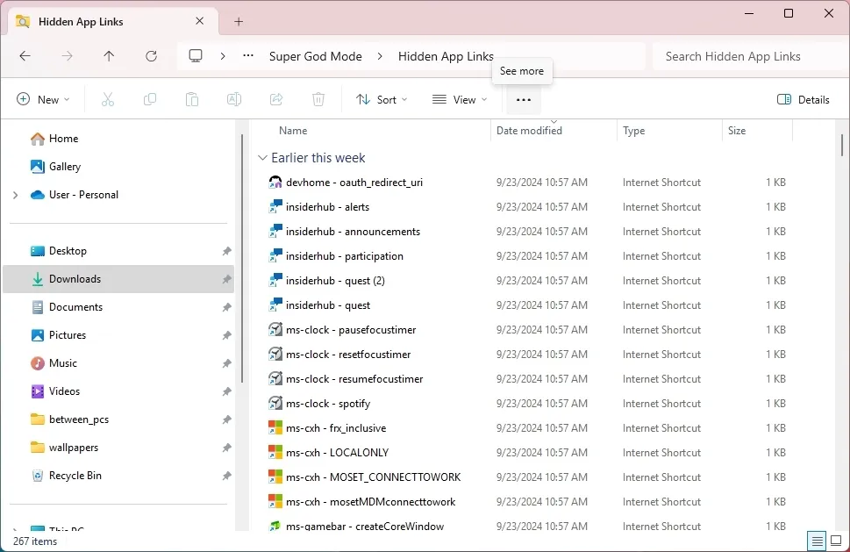Screen dimensions: 850x552
Task: Delete items with the trash icon
Action: 318,99
